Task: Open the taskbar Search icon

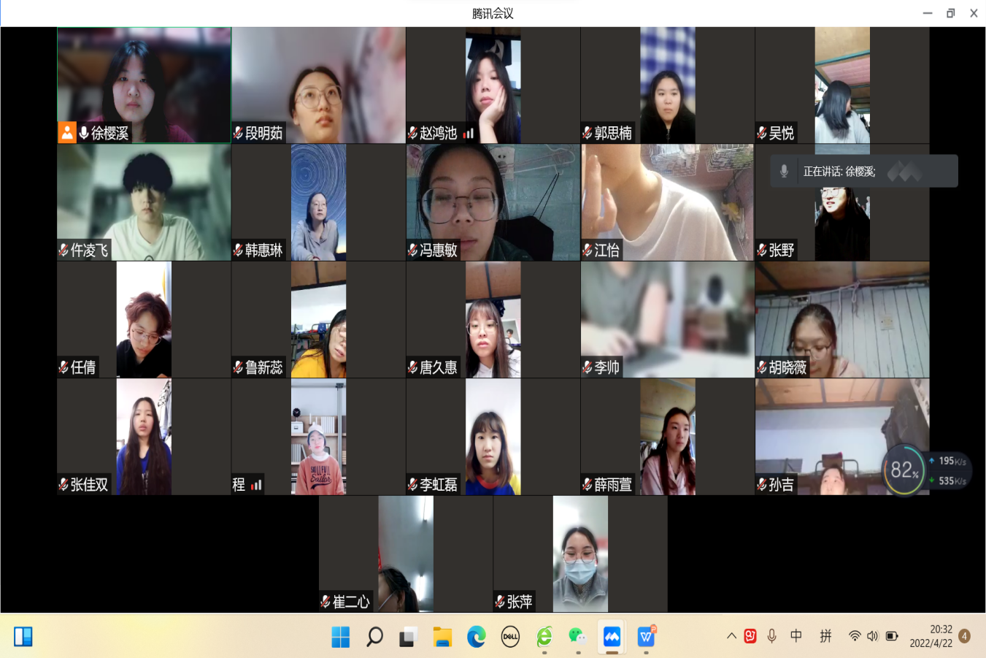Action: click(374, 637)
